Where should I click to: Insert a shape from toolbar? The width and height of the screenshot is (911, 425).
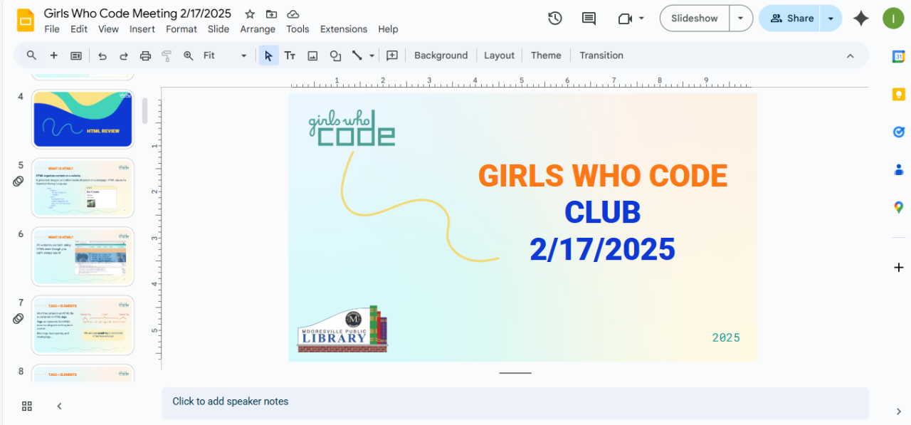335,56
